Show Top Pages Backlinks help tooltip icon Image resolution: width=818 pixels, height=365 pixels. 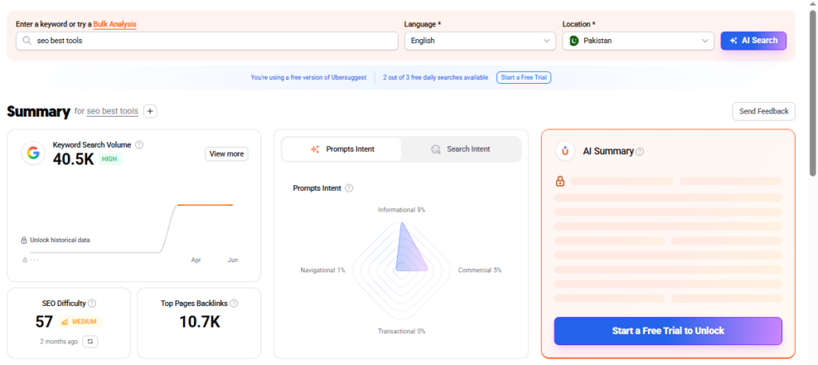coord(234,303)
